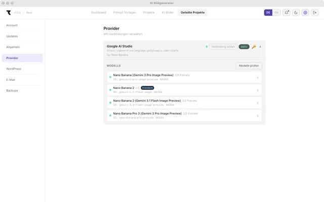Click the Modelle prüfen button
This screenshot has width=324, height=202.
point(249,66)
